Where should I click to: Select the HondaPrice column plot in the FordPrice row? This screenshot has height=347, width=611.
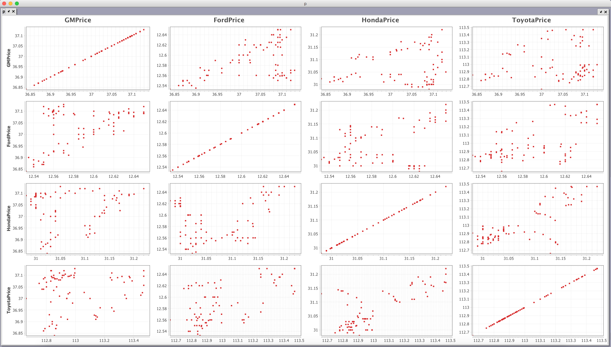click(x=387, y=136)
